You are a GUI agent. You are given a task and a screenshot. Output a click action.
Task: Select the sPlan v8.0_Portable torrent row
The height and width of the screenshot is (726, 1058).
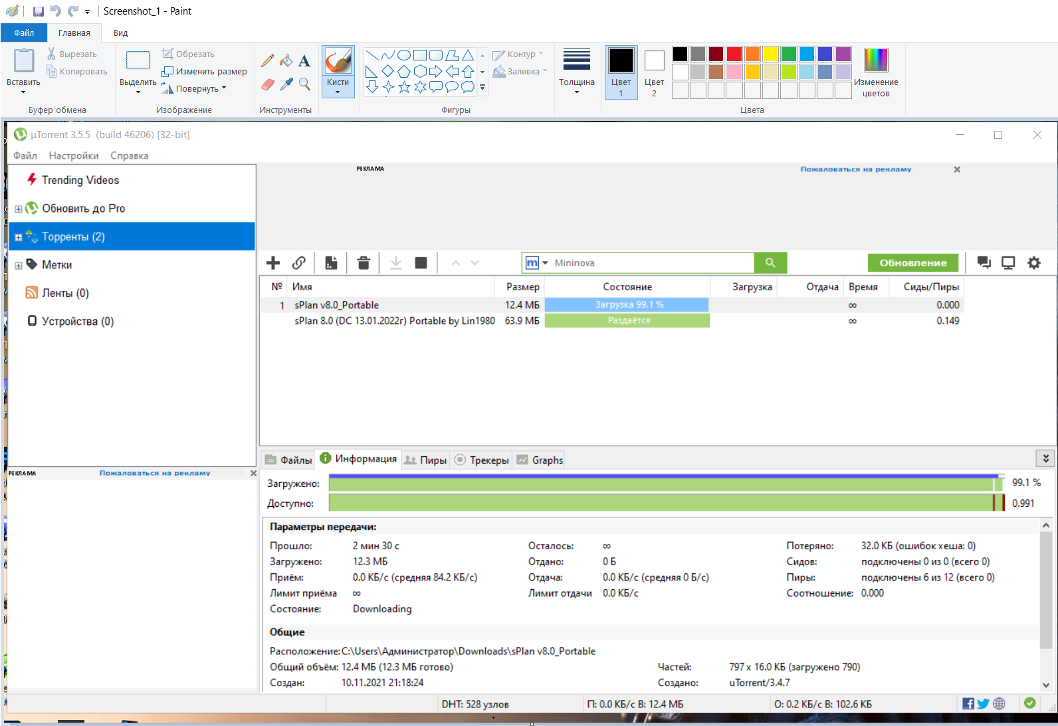click(x=610, y=305)
